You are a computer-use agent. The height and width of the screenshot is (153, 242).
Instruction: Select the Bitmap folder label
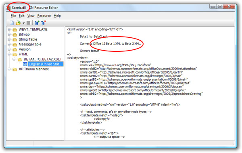(x=24, y=35)
